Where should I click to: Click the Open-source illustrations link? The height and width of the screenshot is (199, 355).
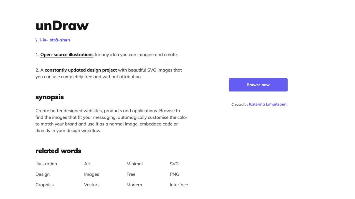67,54
